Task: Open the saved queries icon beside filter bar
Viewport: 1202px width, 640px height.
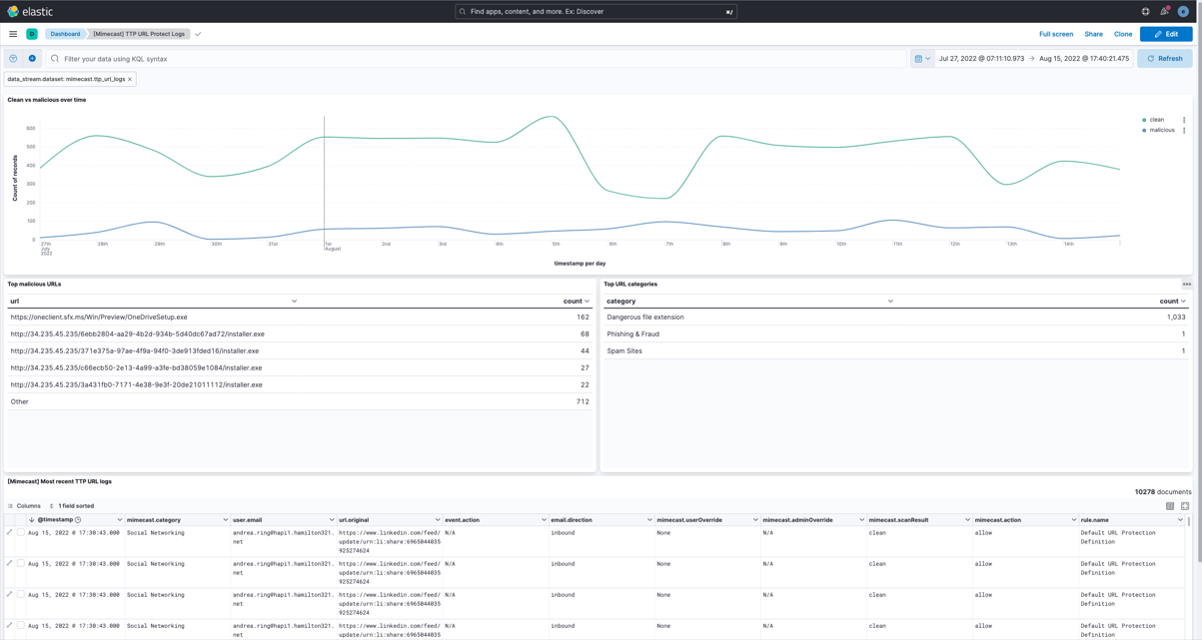Action: coord(12,58)
